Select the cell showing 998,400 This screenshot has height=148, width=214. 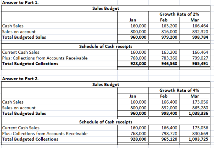pyautogui.click(x=164, y=113)
